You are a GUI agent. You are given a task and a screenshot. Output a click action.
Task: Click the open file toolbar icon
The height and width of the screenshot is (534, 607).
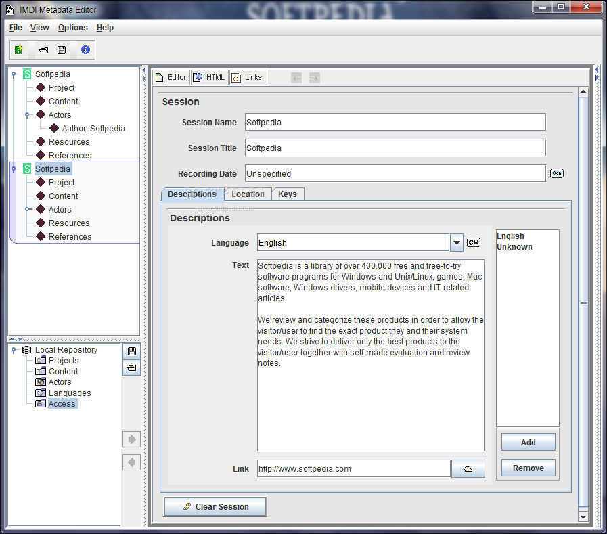tap(44, 50)
